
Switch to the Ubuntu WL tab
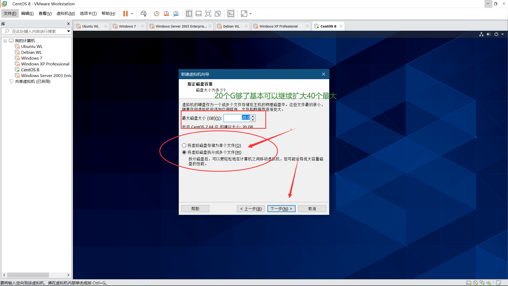click(90, 26)
